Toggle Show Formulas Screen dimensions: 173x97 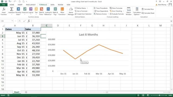point(116,8)
